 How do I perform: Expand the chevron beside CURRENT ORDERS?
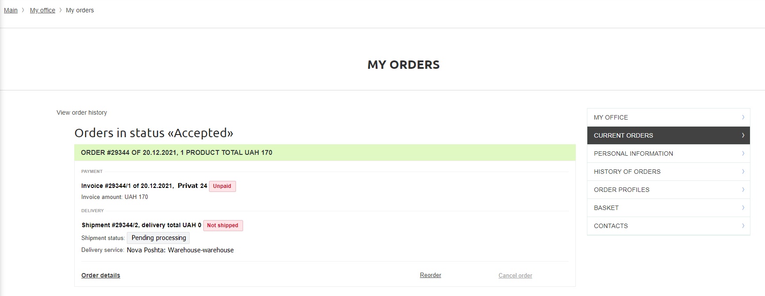click(743, 135)
